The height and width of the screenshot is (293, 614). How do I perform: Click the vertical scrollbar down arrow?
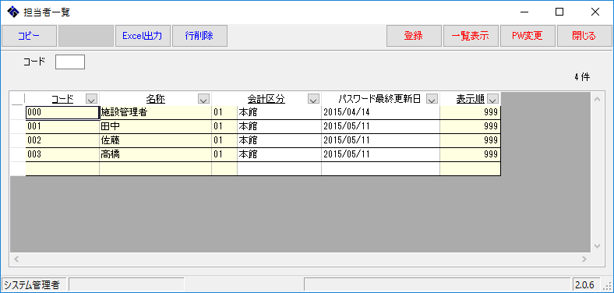pos(597,246)
